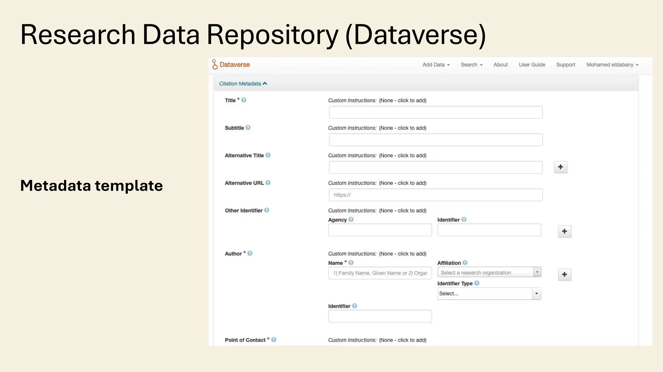Viewport: 663px width, 372px height.
Task: Click help icon beside Author Name label
Action: tap(351, 263)
